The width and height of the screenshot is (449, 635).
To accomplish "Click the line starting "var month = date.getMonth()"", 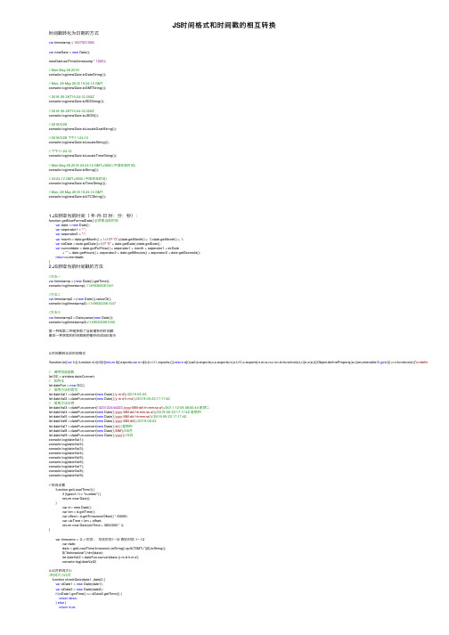I will pos(119,239).
